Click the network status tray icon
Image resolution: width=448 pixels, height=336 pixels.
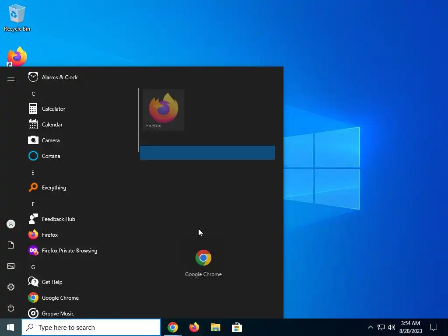tap(381, 327)
